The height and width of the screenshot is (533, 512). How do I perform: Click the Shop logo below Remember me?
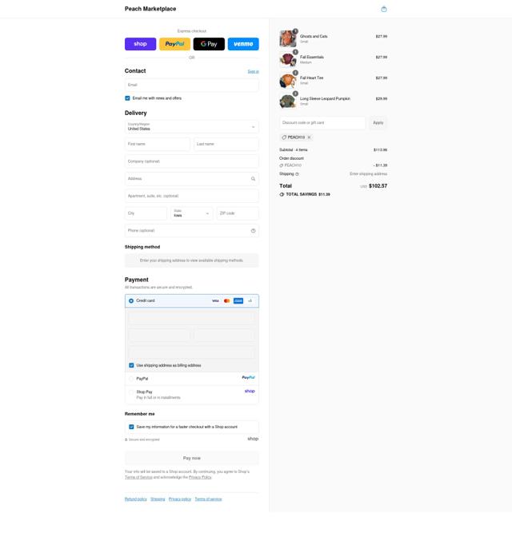[253, 439]
